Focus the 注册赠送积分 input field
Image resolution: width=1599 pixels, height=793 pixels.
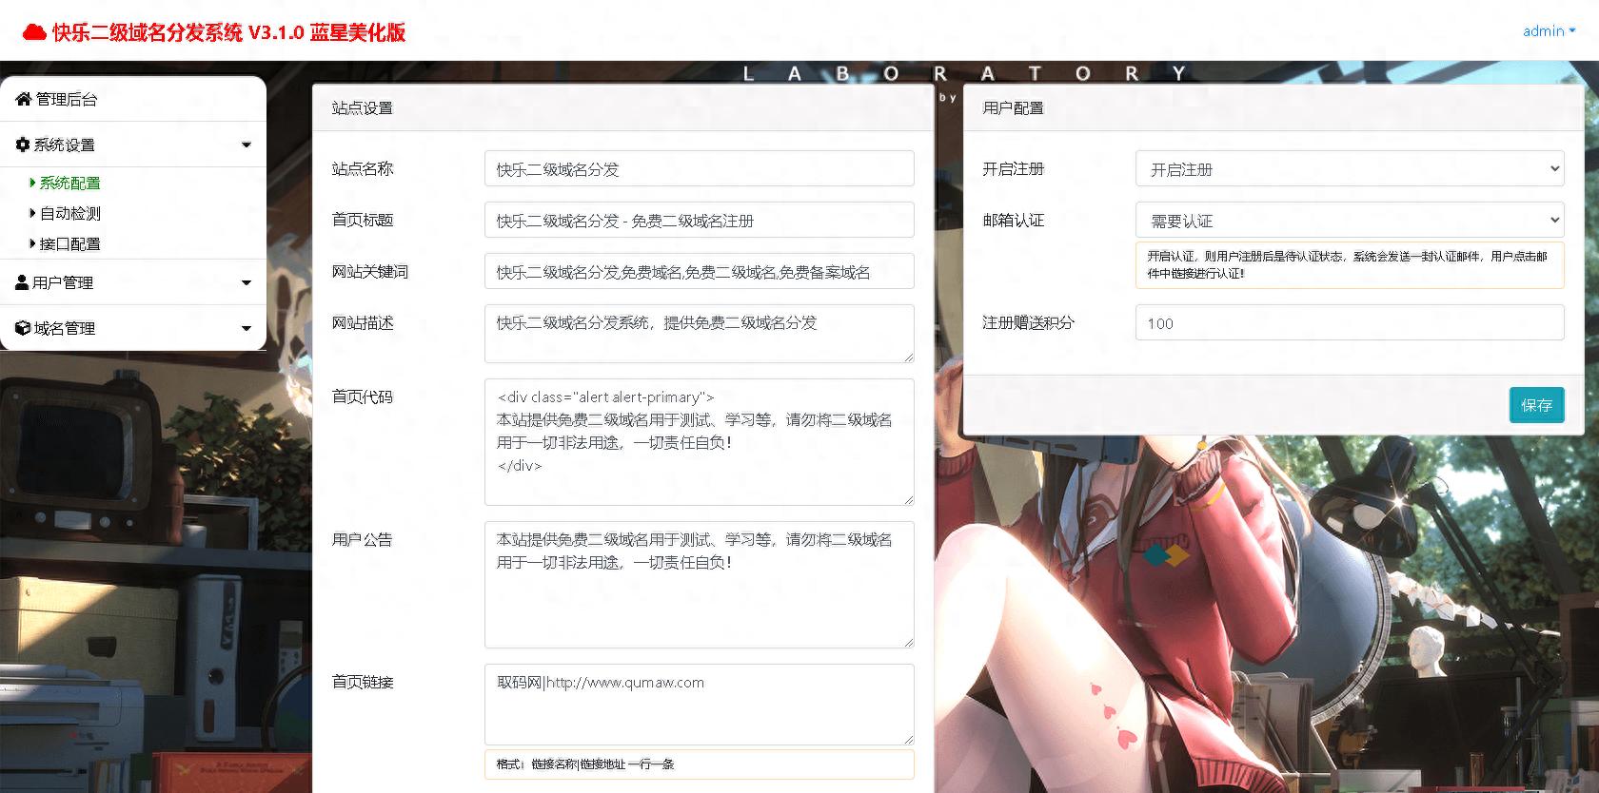1350,322
